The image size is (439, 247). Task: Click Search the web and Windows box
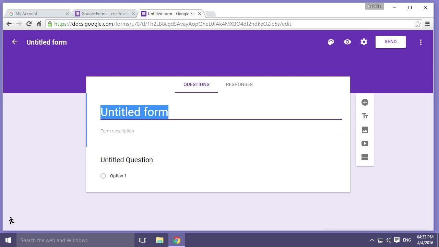pos(75,240)
